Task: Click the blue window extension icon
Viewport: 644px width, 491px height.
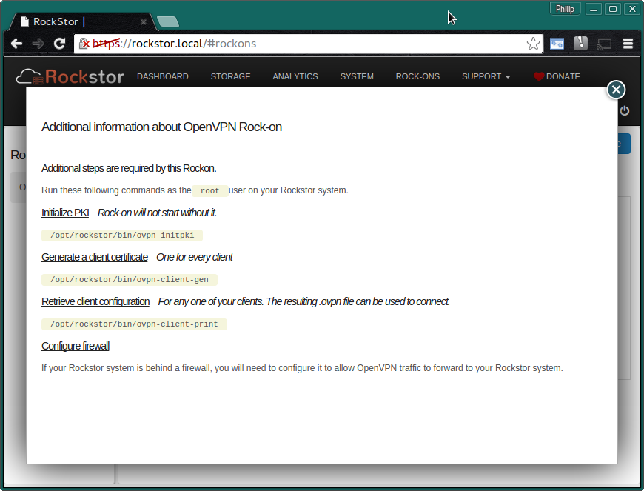Action: point(557,44)
